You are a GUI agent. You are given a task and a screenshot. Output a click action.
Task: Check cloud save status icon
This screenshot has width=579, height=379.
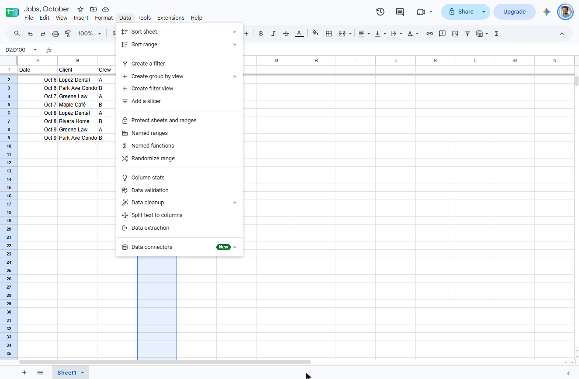[106, 9]
